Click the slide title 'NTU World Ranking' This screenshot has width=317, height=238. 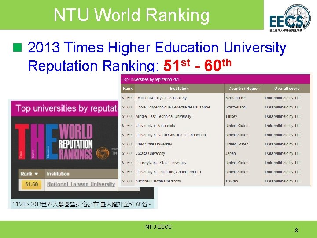coord(131,15)
